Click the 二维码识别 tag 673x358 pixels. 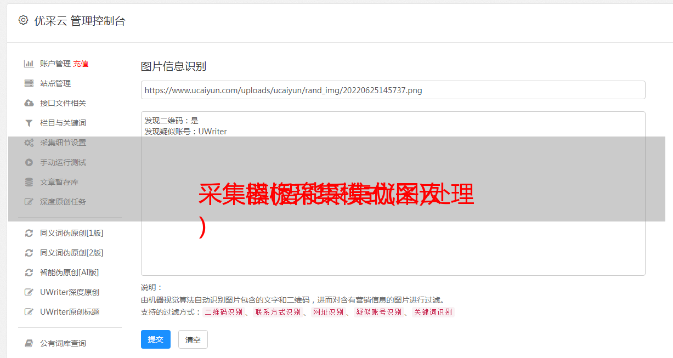[223, 312]
